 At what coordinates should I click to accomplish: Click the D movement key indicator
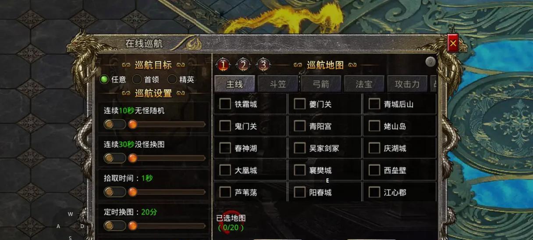pyautogui.click(x=82, y=226)
